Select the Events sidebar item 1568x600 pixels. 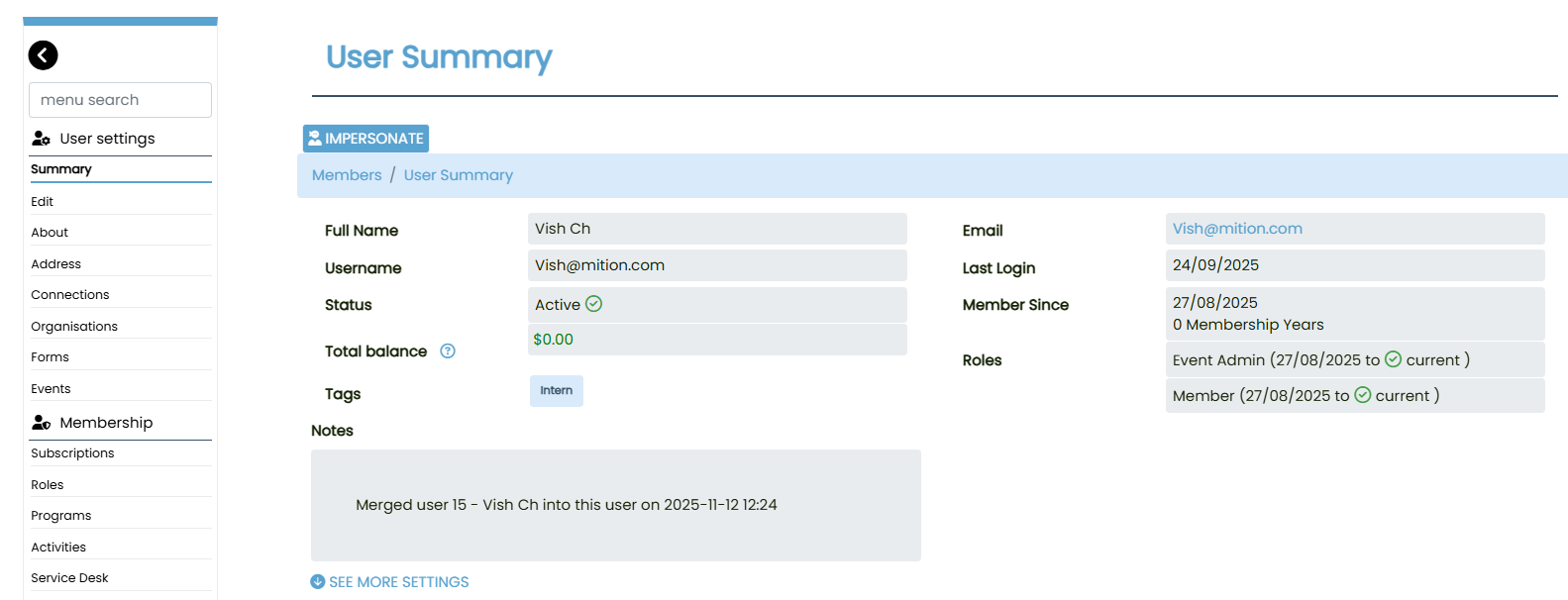point(51,389)
